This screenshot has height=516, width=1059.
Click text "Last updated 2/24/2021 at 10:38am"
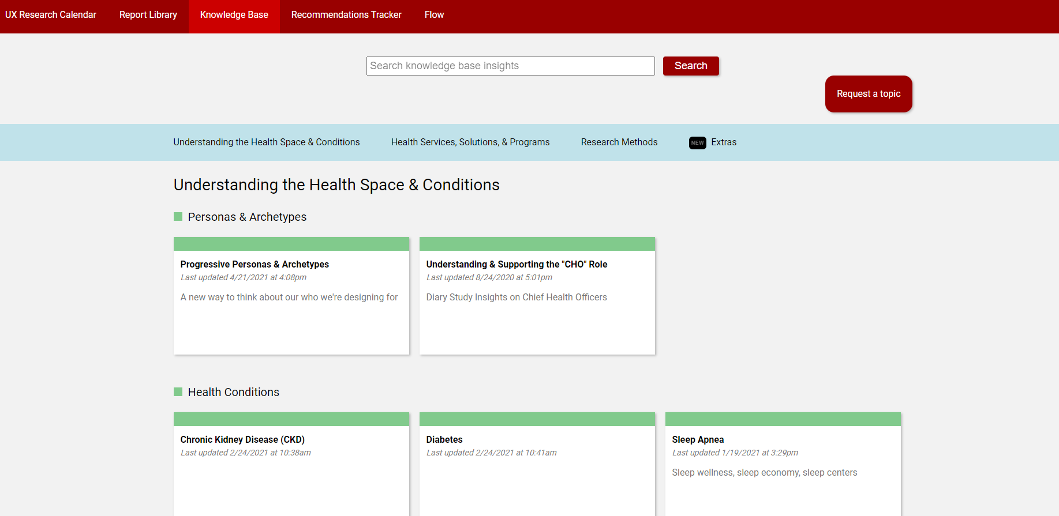(x=246, y=453)
